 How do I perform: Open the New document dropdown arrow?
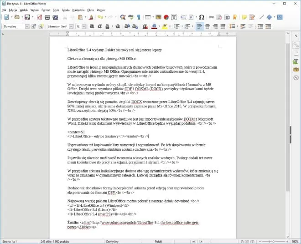(x=12, y=17)
